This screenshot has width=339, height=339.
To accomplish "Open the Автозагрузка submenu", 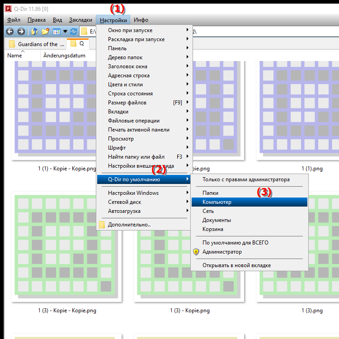I will click(x=143, y=211).
